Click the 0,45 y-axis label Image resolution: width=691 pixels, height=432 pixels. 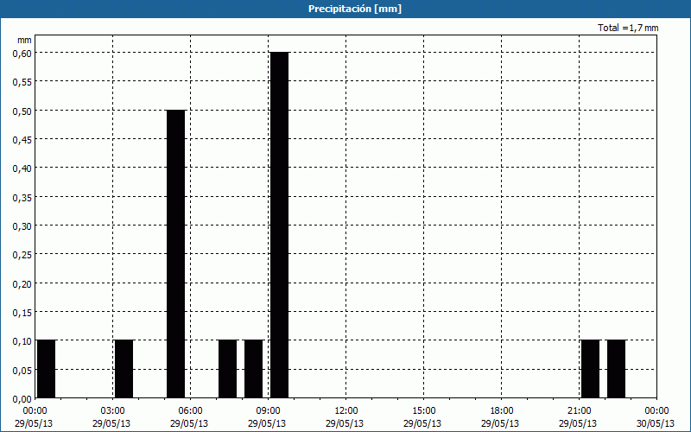22,139
